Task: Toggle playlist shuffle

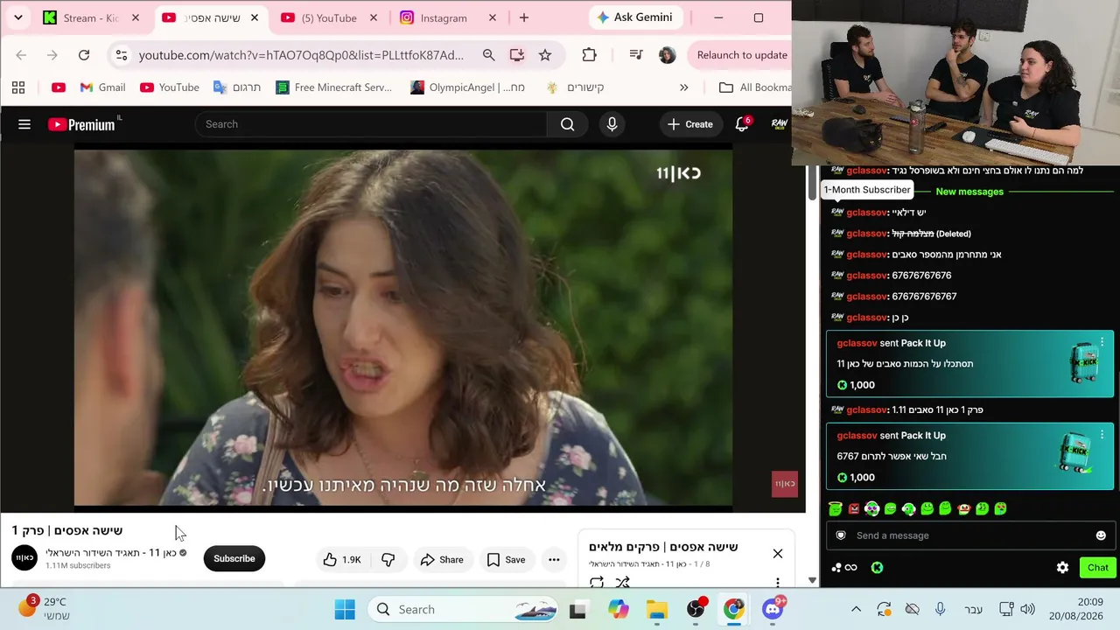Action: [622, 582]
